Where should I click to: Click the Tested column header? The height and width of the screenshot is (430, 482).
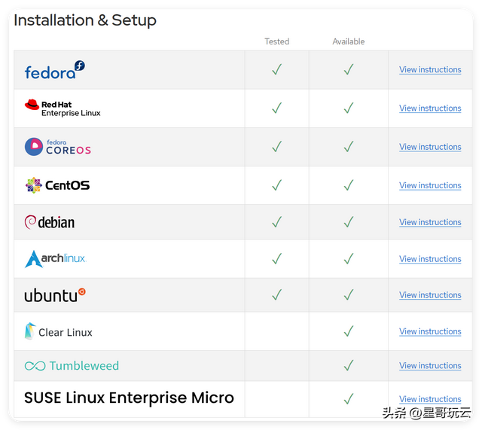pyautogui.click(x=277, y=41)
